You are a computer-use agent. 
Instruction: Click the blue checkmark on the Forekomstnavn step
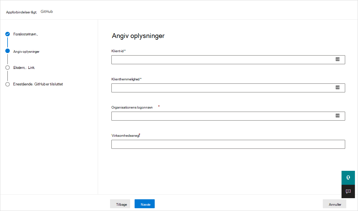(x=7, y=34)
